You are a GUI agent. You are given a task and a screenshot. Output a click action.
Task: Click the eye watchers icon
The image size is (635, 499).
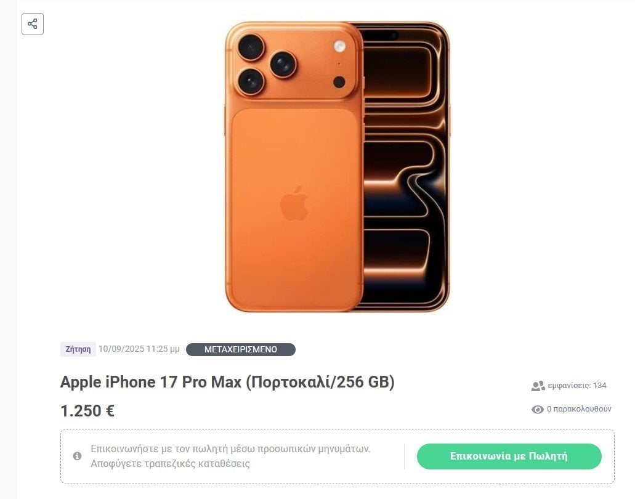[x=538, y=410]
